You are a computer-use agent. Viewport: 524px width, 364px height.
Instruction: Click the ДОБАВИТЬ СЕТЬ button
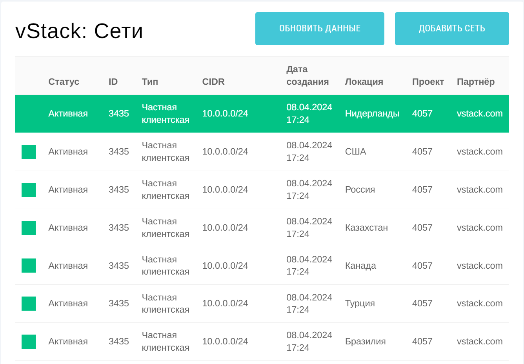(452, 29)
